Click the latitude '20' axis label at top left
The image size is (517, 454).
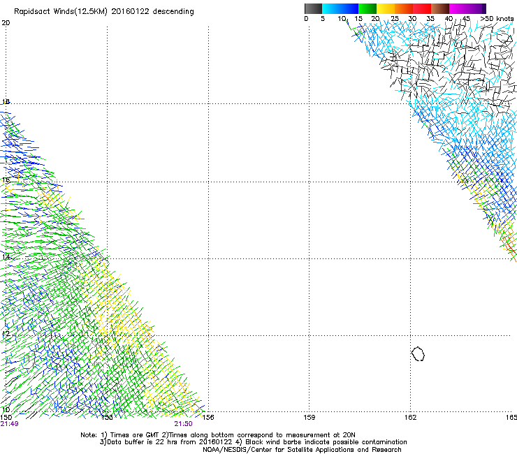click(x=6, y=23)
